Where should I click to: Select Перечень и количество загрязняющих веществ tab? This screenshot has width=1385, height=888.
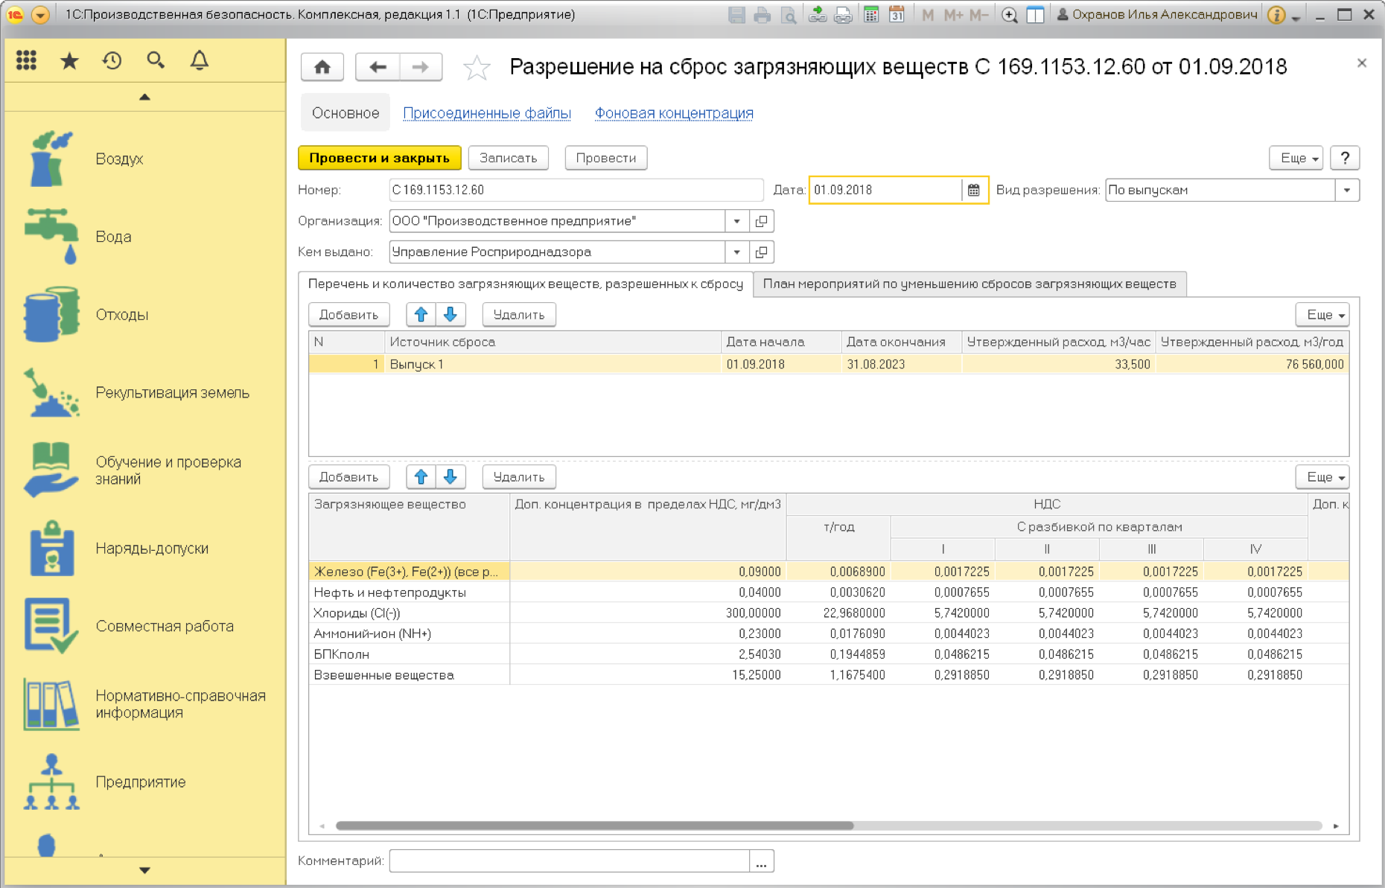pyautogui.click(x=526, y=284)
